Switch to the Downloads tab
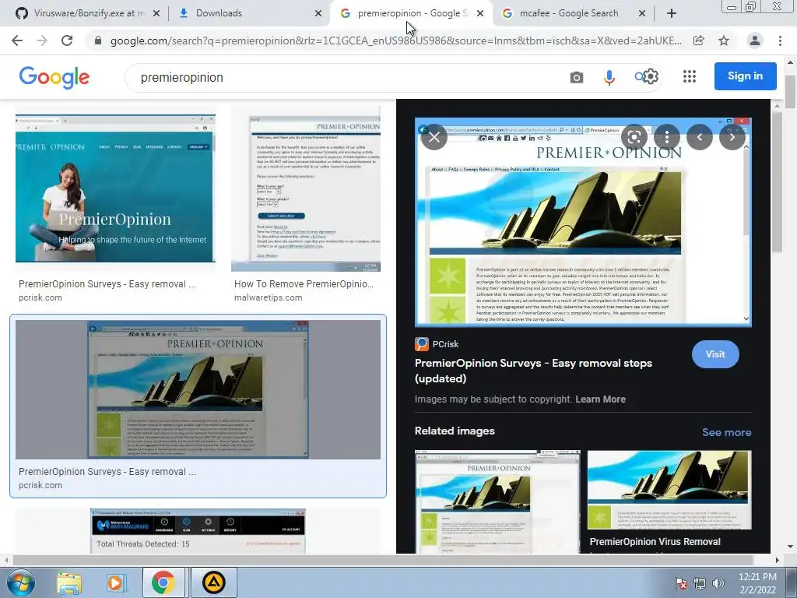 click(249, 13)
